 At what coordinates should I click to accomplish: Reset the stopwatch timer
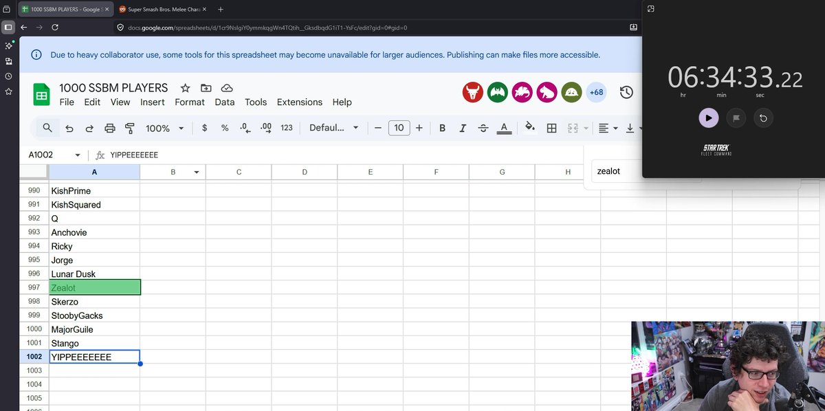[x=763, y=118]
